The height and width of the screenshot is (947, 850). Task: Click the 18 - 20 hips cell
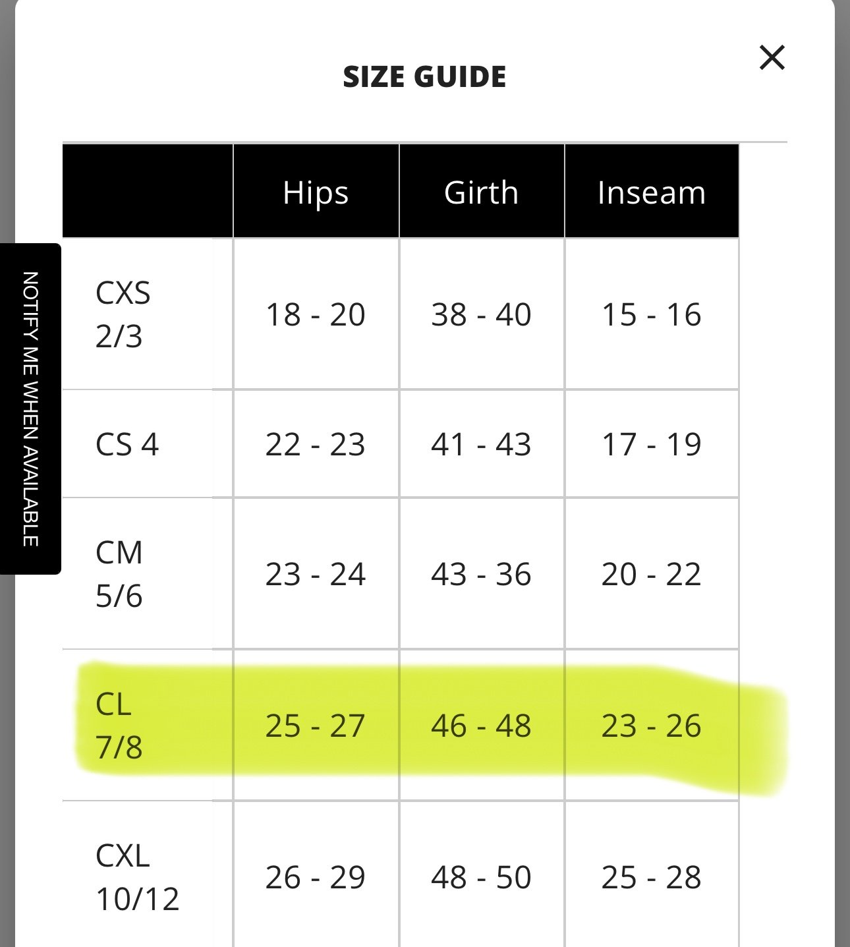click(316, 314)
